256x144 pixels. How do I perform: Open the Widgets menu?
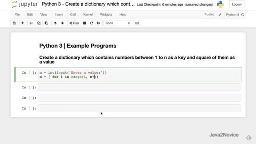point(106,14)
